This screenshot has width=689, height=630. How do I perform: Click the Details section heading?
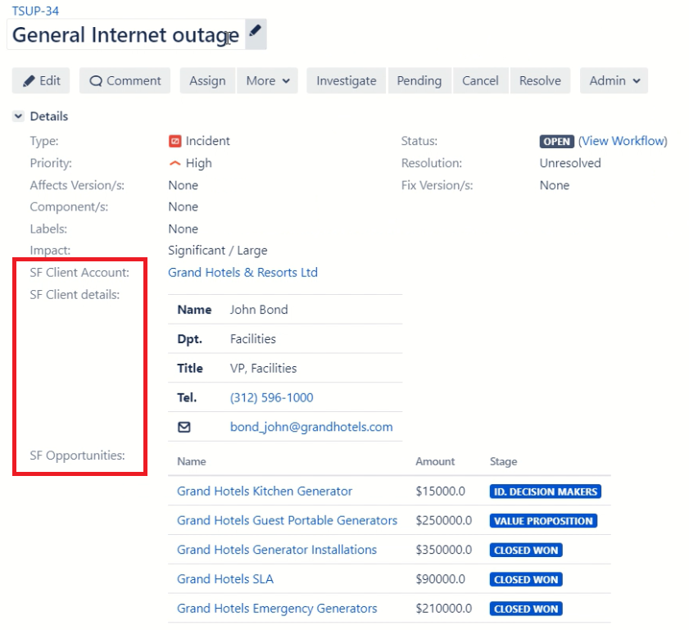pos(49,116)
